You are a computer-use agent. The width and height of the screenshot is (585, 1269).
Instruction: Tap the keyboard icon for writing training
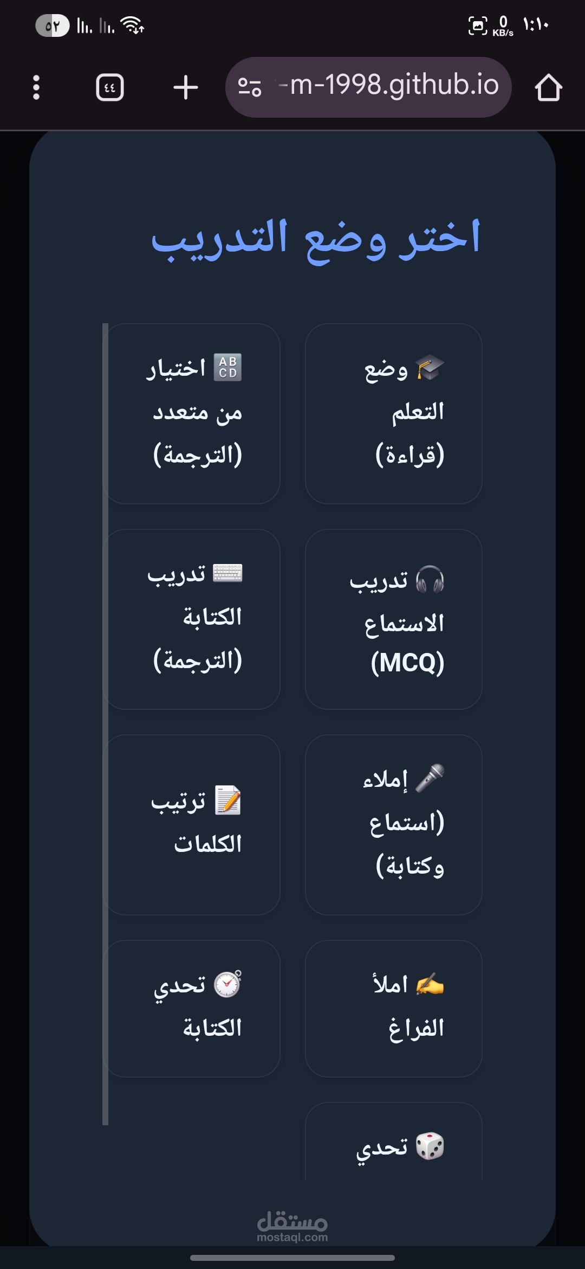click(227, 573)
